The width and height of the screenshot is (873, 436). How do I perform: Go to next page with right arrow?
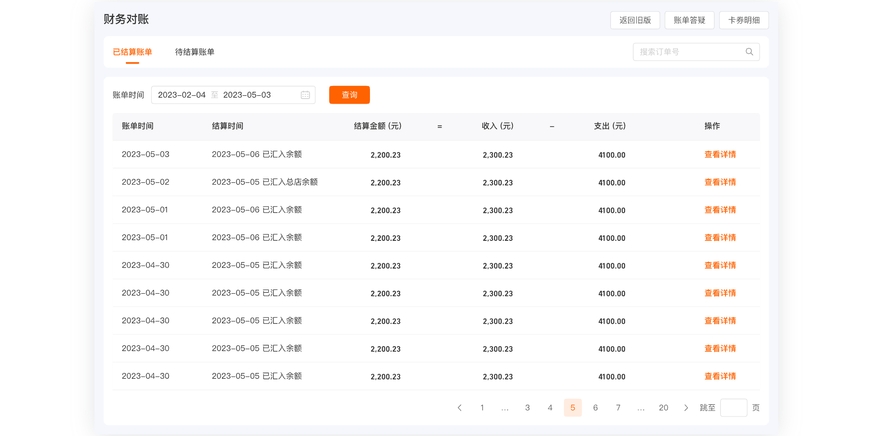click(686, 408)
